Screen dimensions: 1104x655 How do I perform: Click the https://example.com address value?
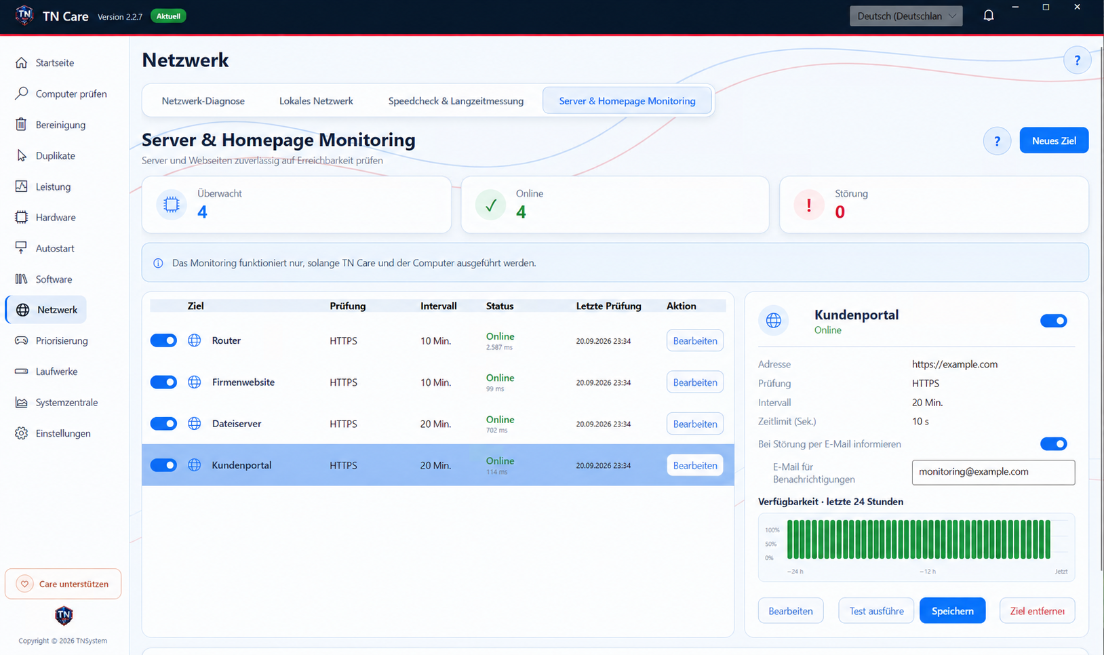pyautogui.click(x=955, y=364)
